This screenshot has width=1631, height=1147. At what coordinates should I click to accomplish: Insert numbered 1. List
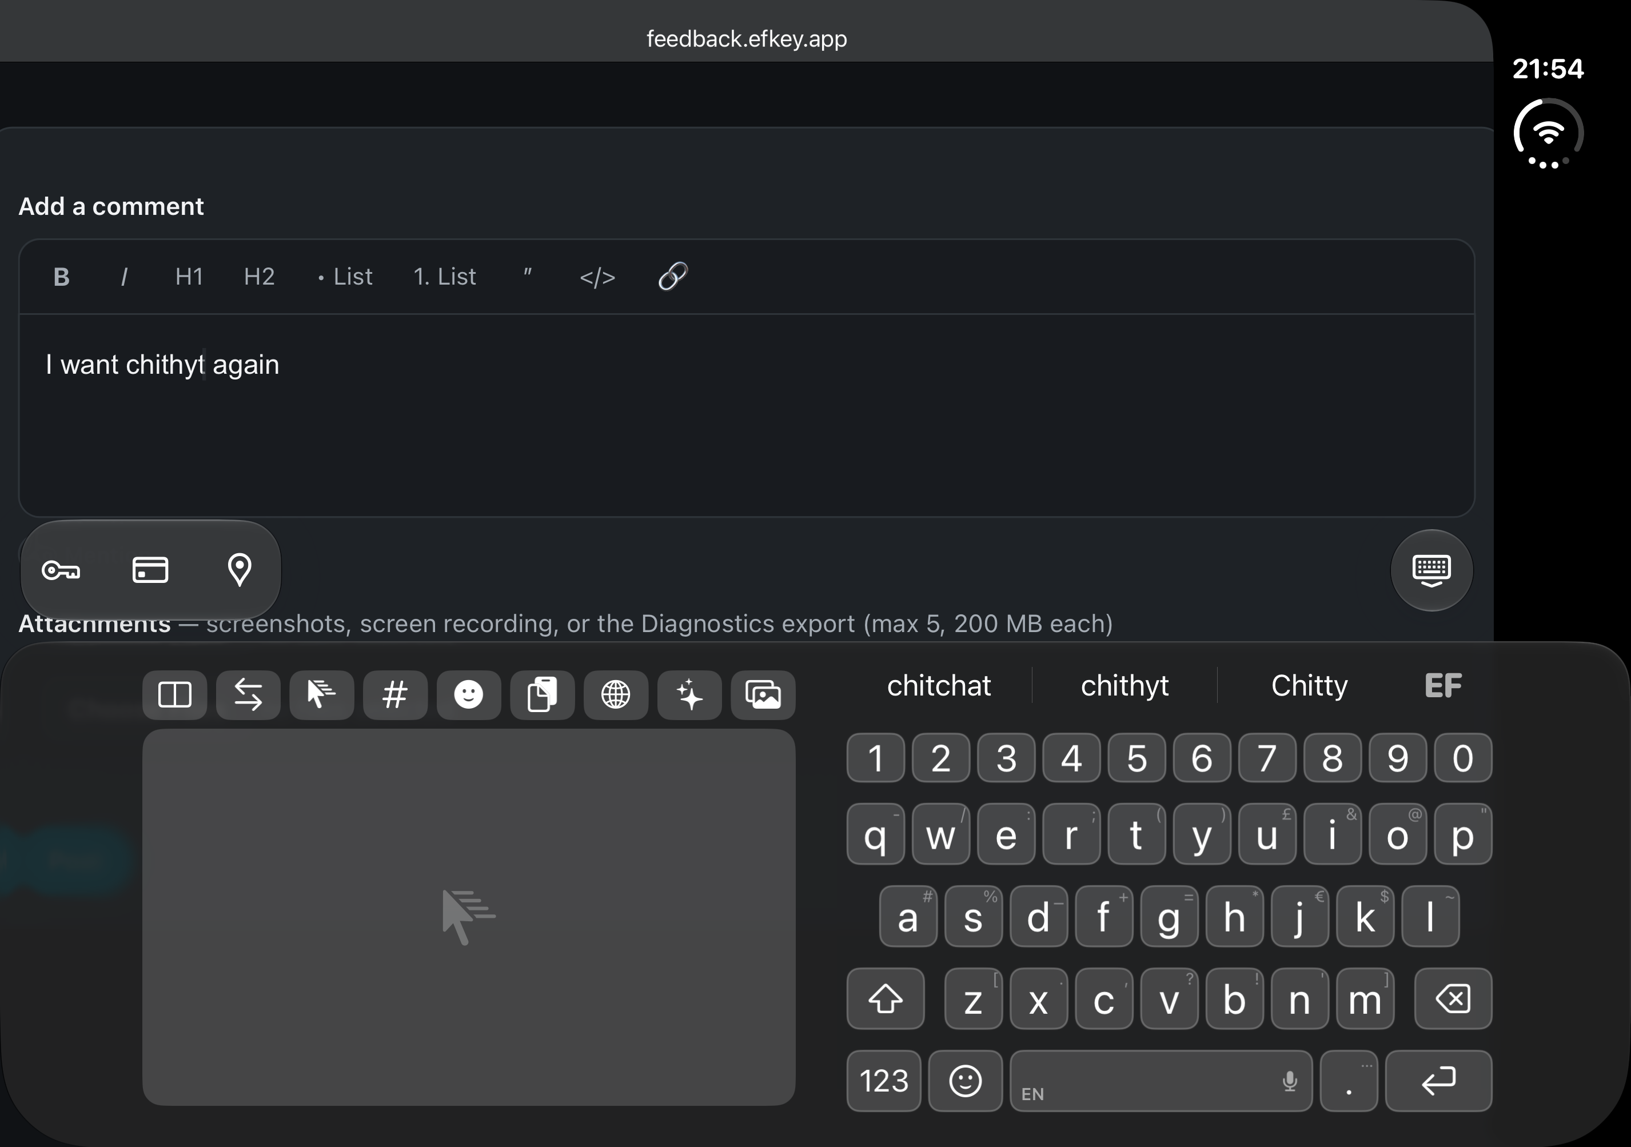[x=445, y=276]
